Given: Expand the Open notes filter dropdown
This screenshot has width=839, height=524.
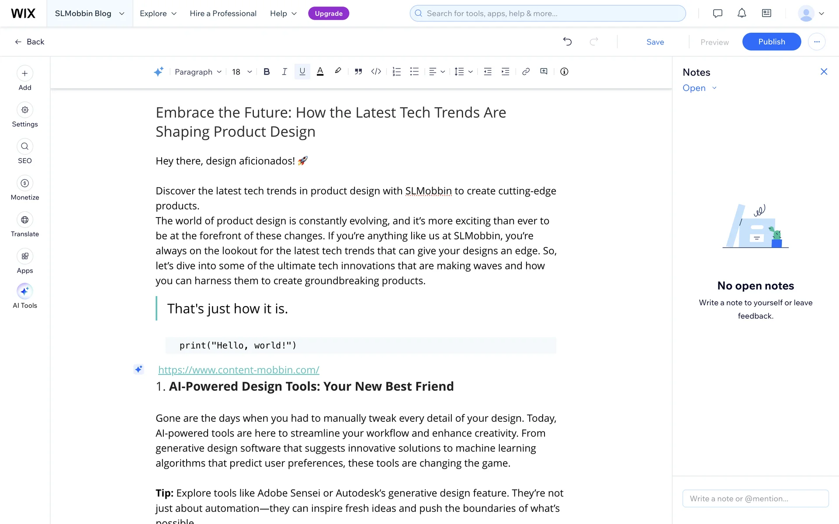Looking at the screenshot, I should [700, 88].
